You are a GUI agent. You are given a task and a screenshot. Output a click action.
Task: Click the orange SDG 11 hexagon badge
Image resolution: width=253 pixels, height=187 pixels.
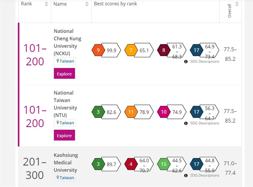[131, 112]
